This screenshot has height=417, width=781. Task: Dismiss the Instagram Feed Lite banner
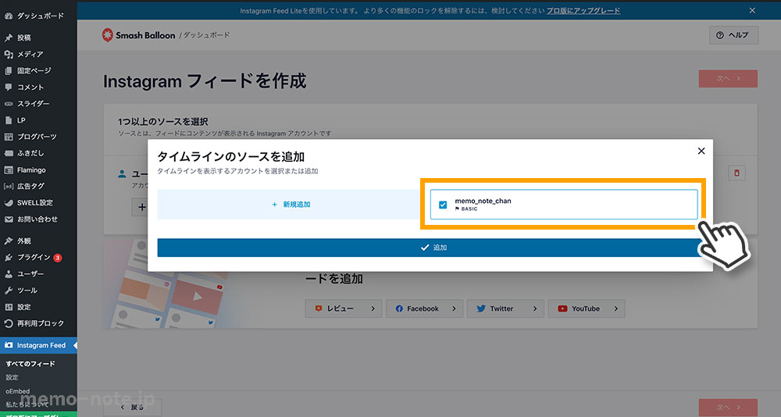[x=752, y=10]
